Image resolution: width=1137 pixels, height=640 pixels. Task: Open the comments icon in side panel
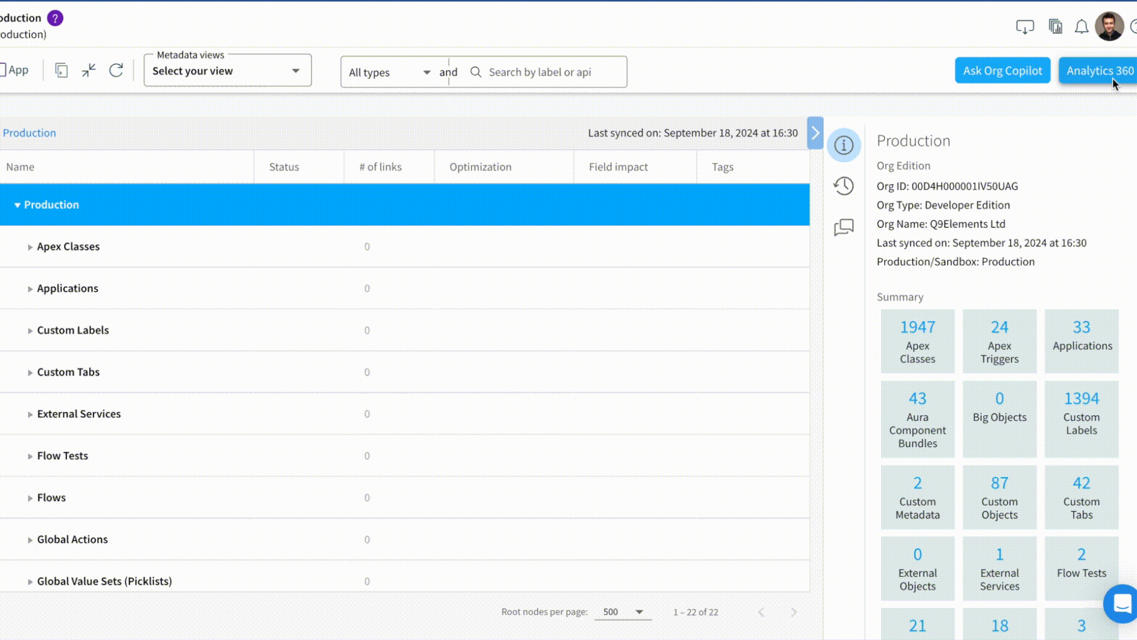pyautogui.click(x=844, y=227)
